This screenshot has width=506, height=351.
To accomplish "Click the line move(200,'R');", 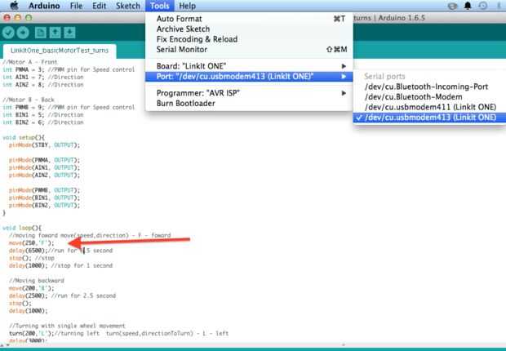I will (x=32, y=288).
